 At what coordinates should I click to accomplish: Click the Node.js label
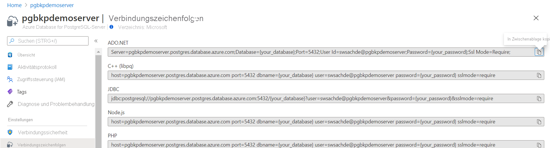[x=116, y=113]
